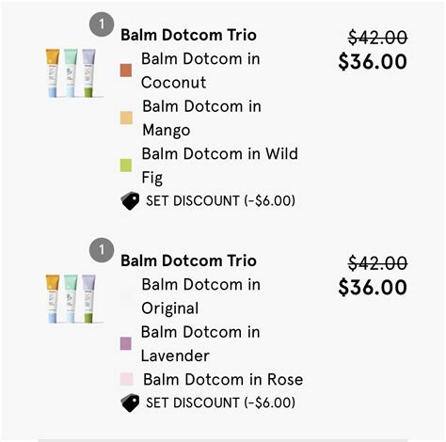Click Balm Dotcom in Lavender text

coord(200,343)
